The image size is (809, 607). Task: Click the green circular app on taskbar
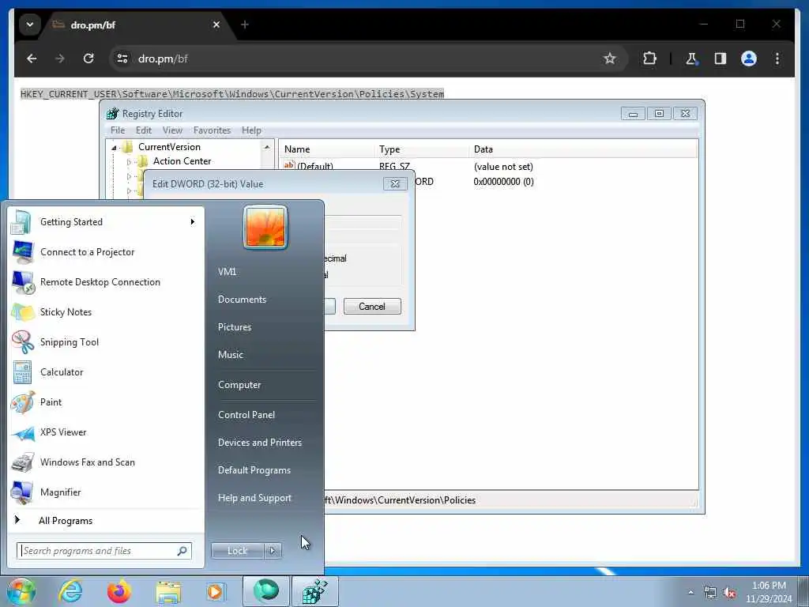point(266,591)
